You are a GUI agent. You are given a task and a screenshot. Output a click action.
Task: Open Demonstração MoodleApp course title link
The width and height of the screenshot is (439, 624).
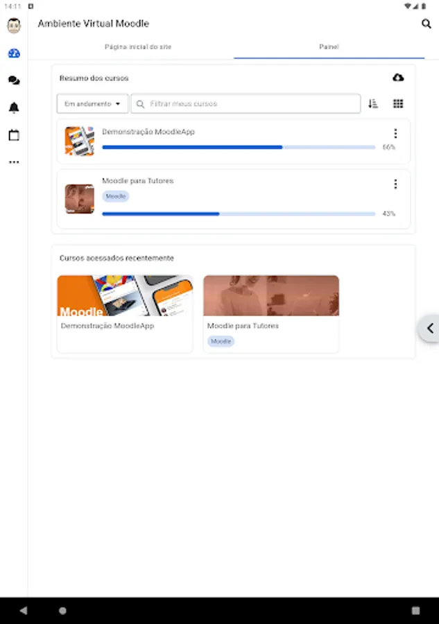[148, 132]
